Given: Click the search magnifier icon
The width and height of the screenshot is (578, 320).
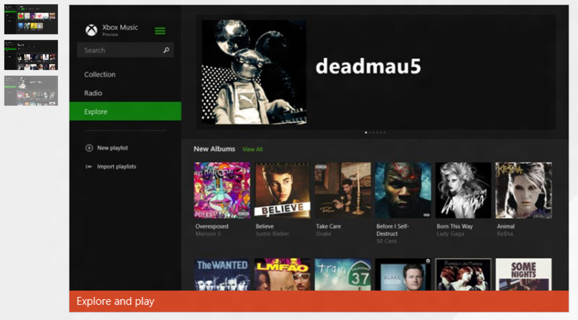Looking at the screenshot, I should click(166, 50).
